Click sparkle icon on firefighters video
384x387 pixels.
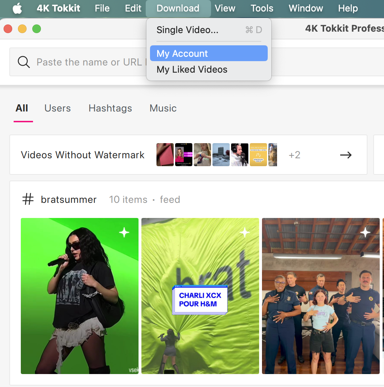tap(365, 232)
